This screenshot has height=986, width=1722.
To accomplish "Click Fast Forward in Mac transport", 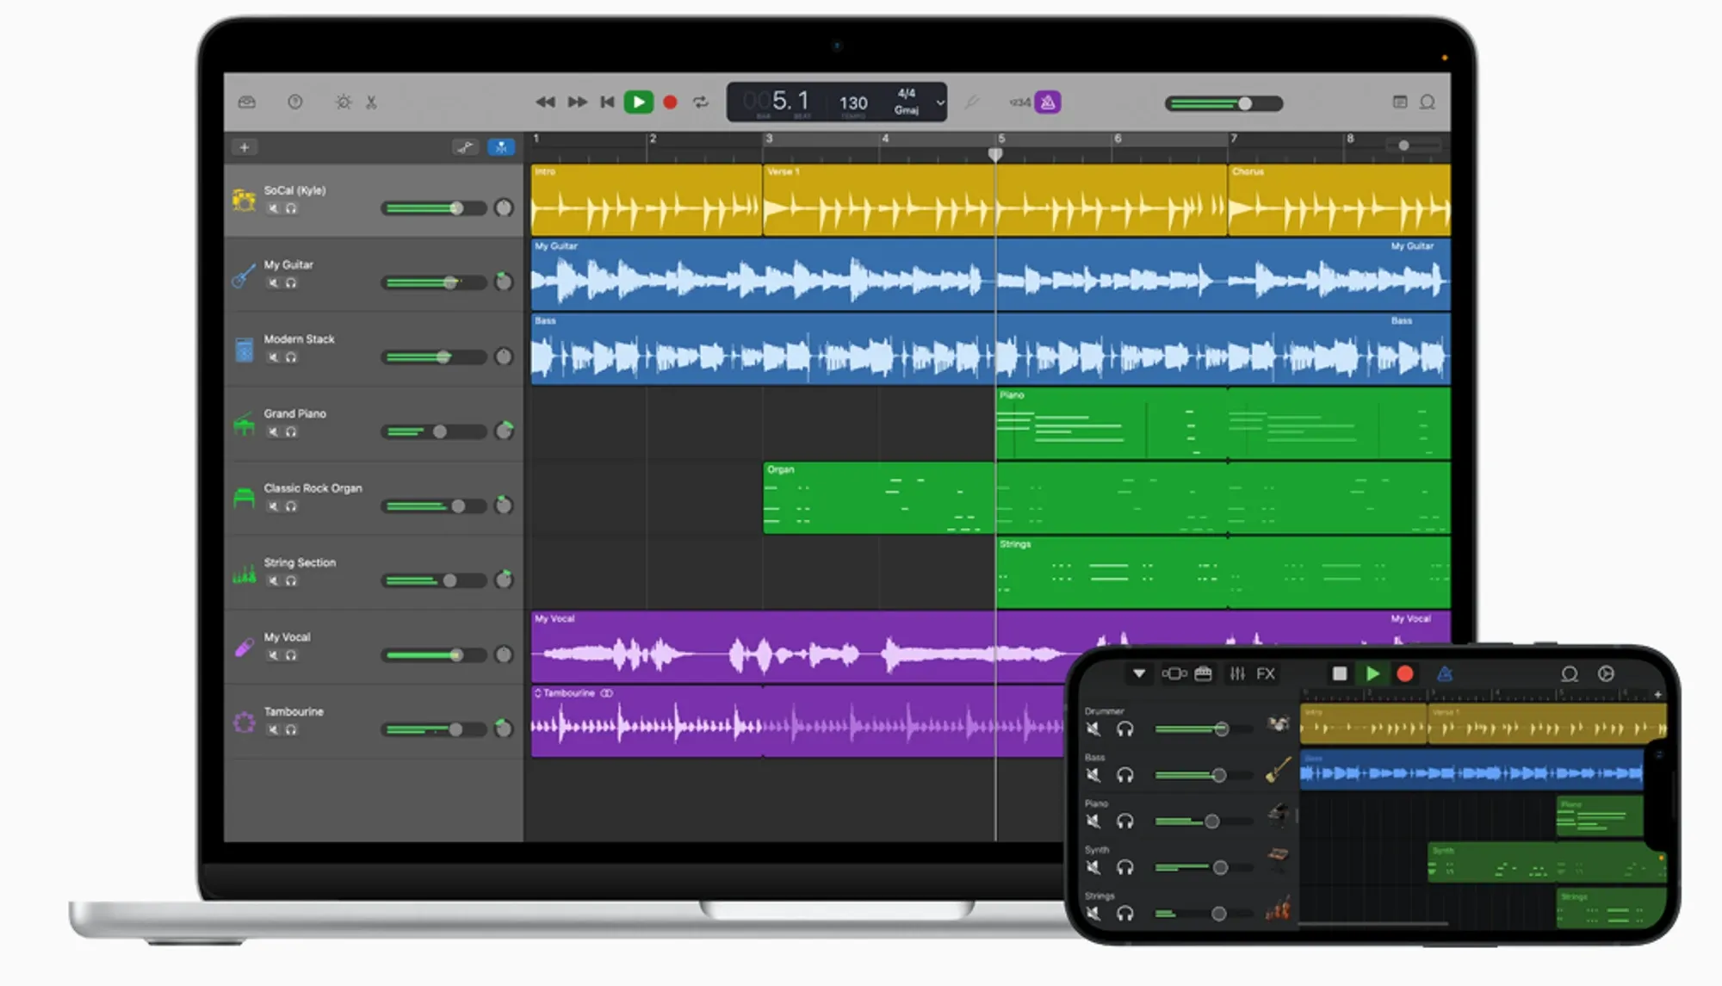I will coord(577,102).
